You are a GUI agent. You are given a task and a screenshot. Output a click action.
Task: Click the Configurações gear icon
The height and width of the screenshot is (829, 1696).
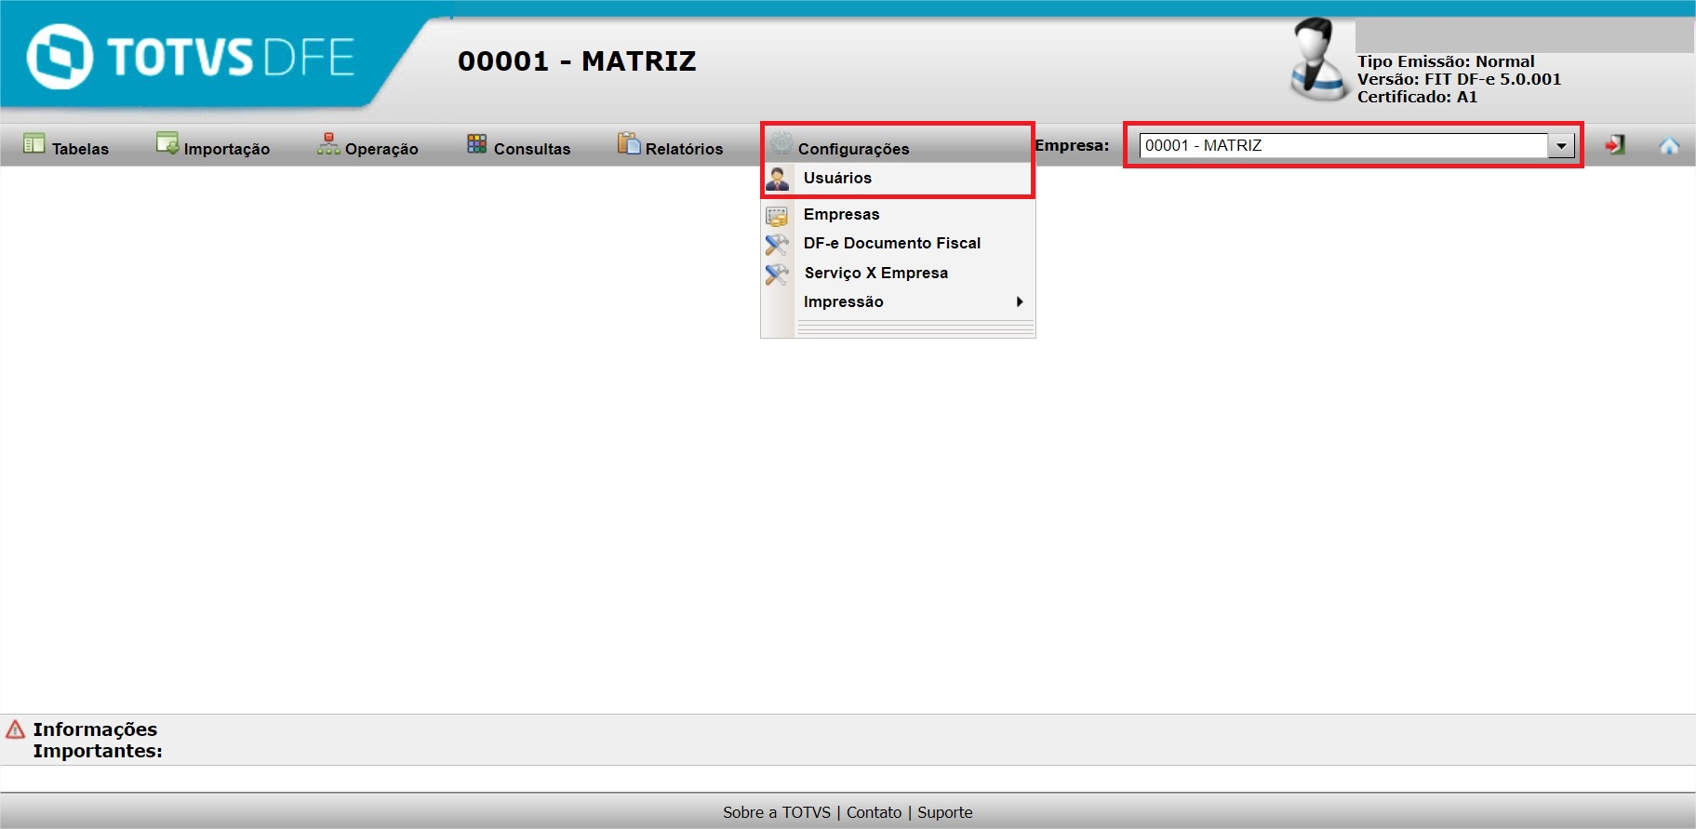(781, 143)
